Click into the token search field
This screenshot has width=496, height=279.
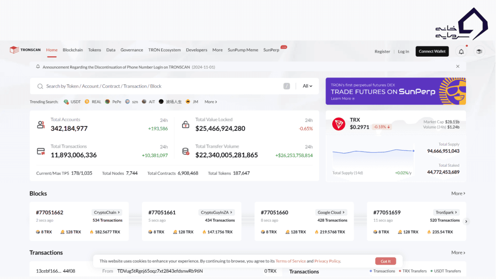[x=160, y=86]
